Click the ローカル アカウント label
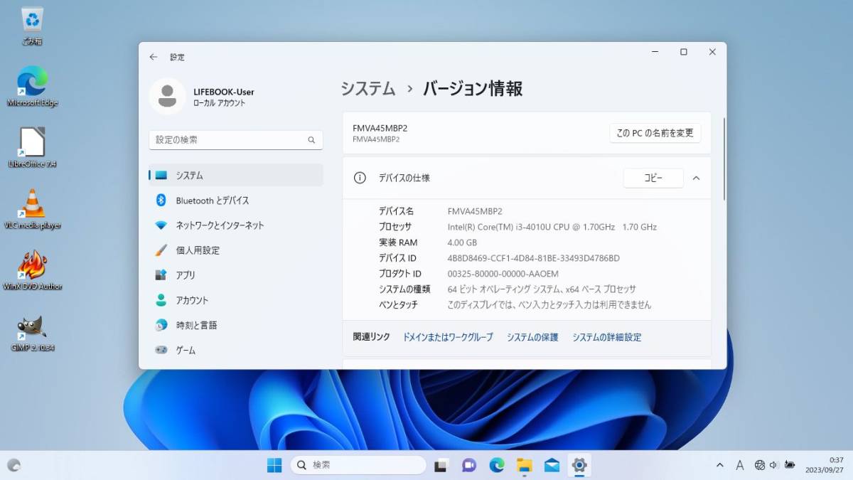The width and height of the screenshot is (853, 480). click(219, 103)
